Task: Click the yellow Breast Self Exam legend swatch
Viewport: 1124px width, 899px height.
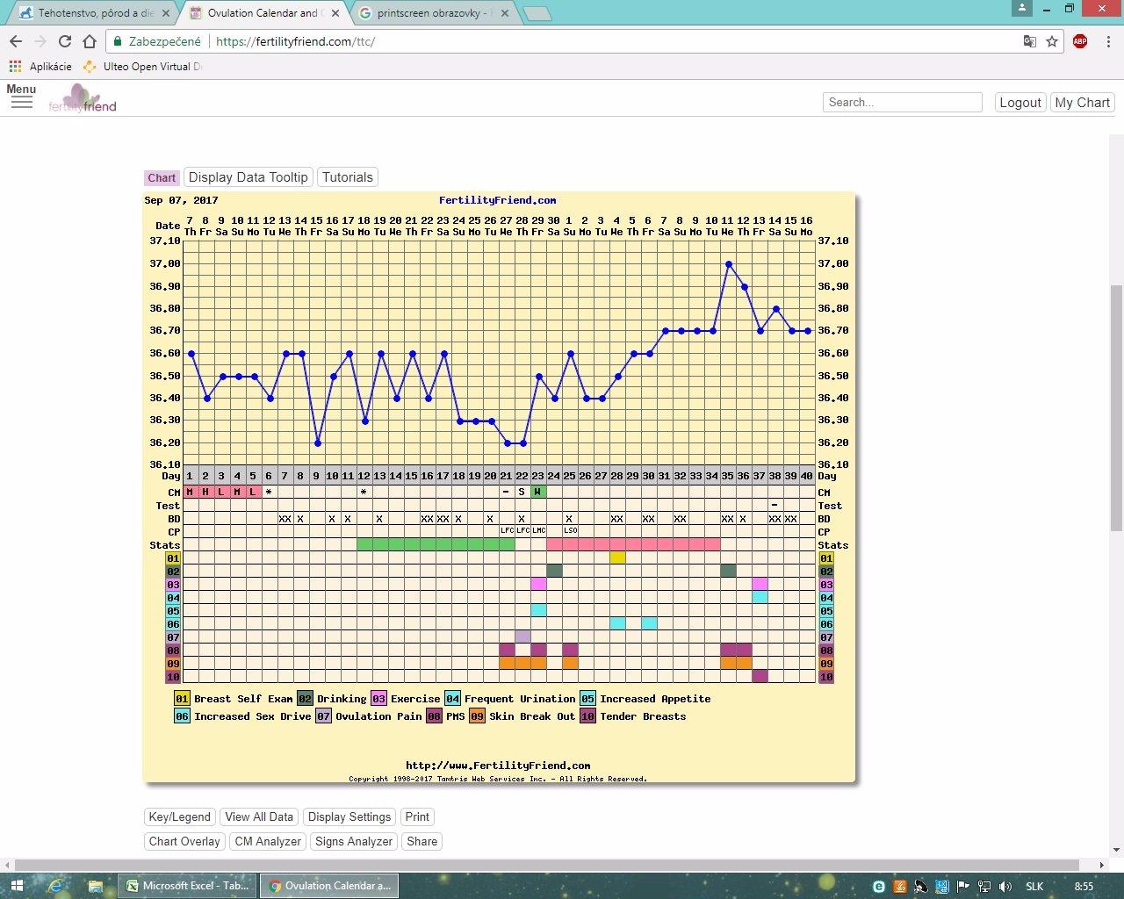Action: click(182, 699)
